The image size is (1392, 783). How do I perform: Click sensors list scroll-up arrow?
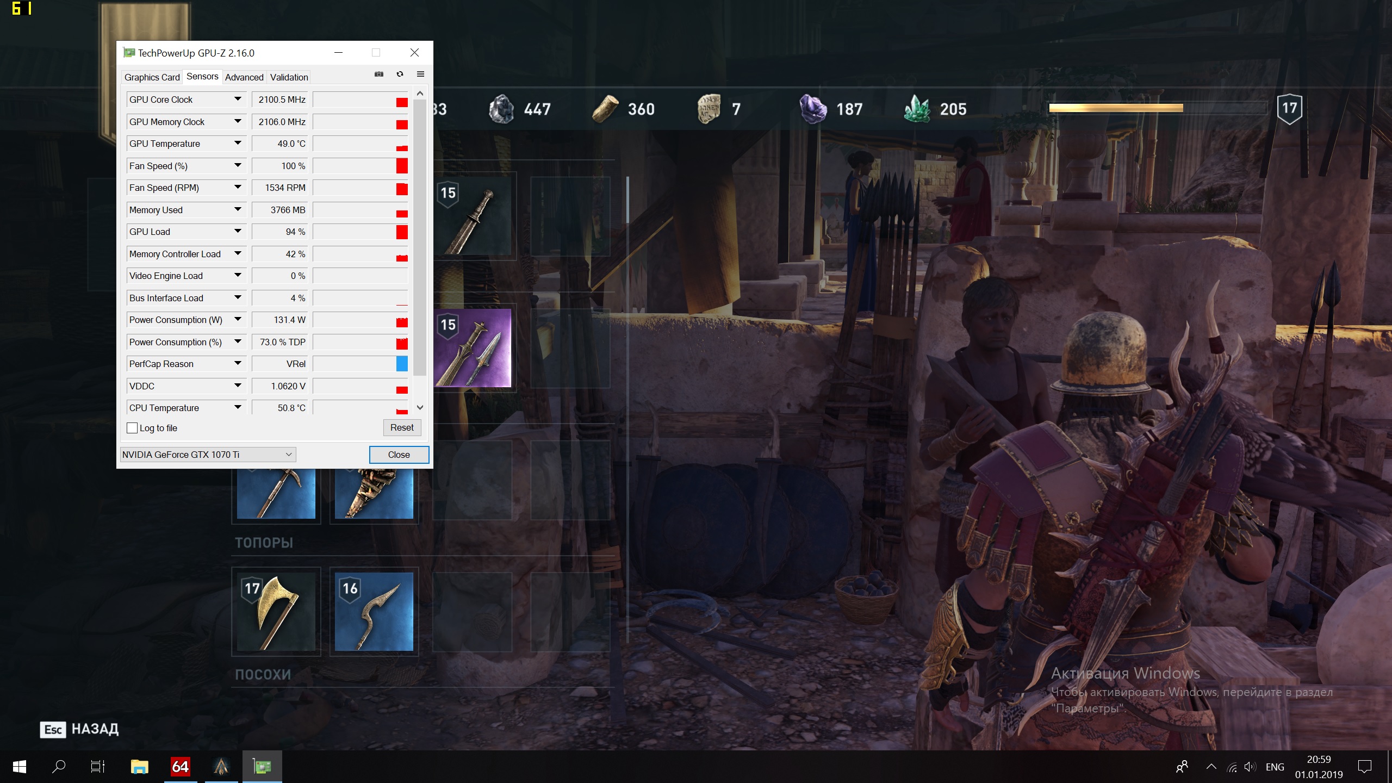point(420,94)
